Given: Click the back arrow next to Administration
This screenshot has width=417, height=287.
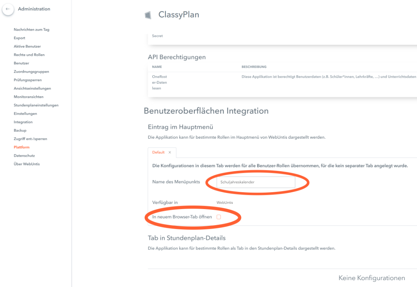Looking at the screenshot, I should (x=8, y=9).
